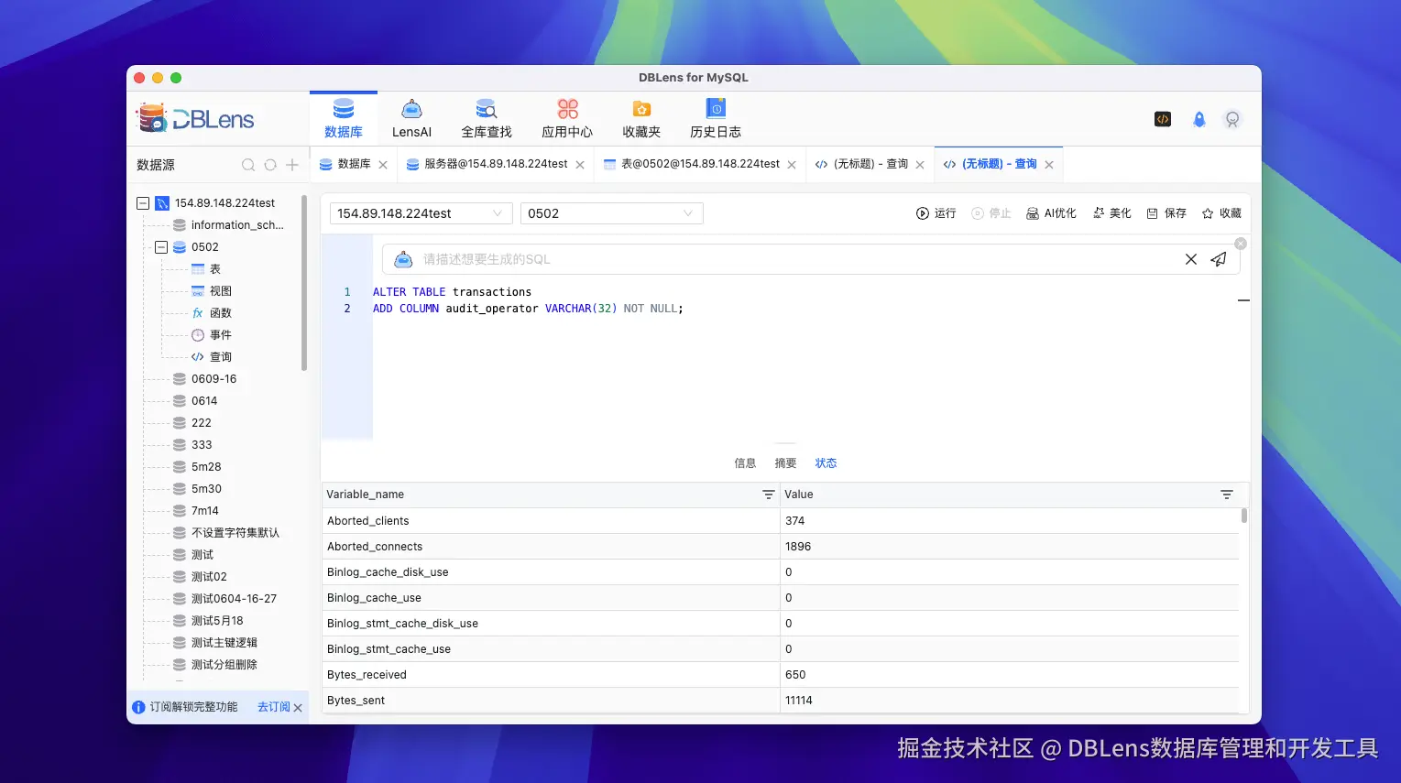Click AI优化 to optimize SQL
This screenshot has width=1401, height=783.
[x=1051, y=213]
